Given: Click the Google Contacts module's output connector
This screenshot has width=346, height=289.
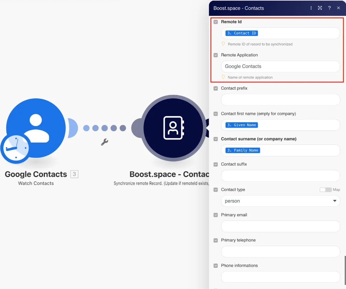Looking at the screenshot, I should pos(73,128).
